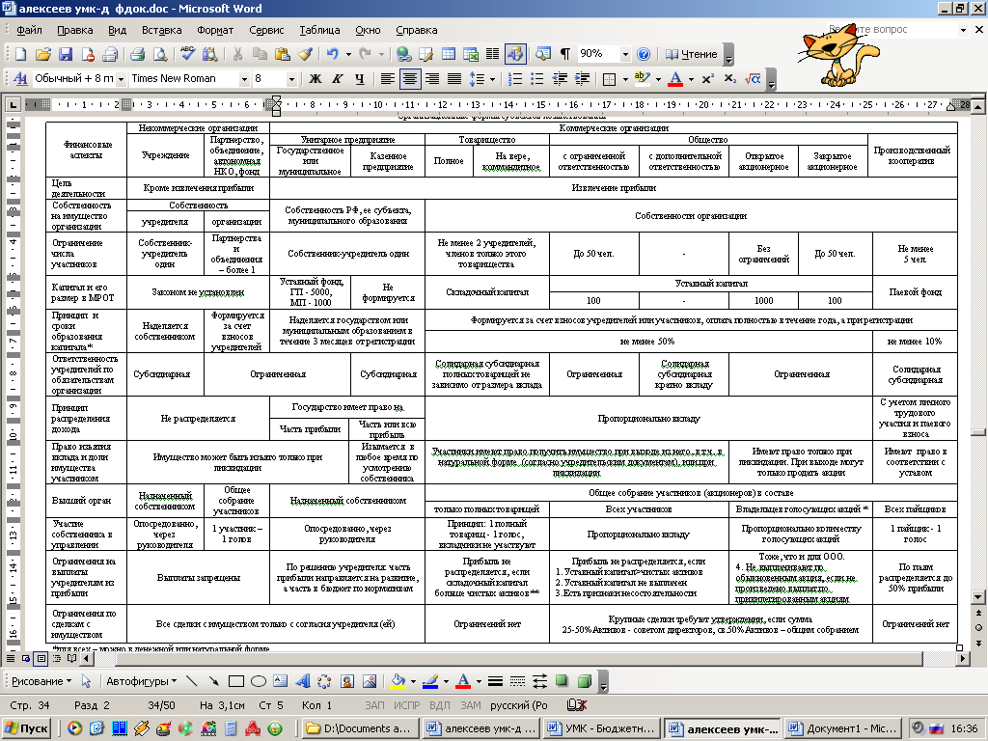Open the Вставка menu
The image size is (988, 741).
click(x=162, y=30)
